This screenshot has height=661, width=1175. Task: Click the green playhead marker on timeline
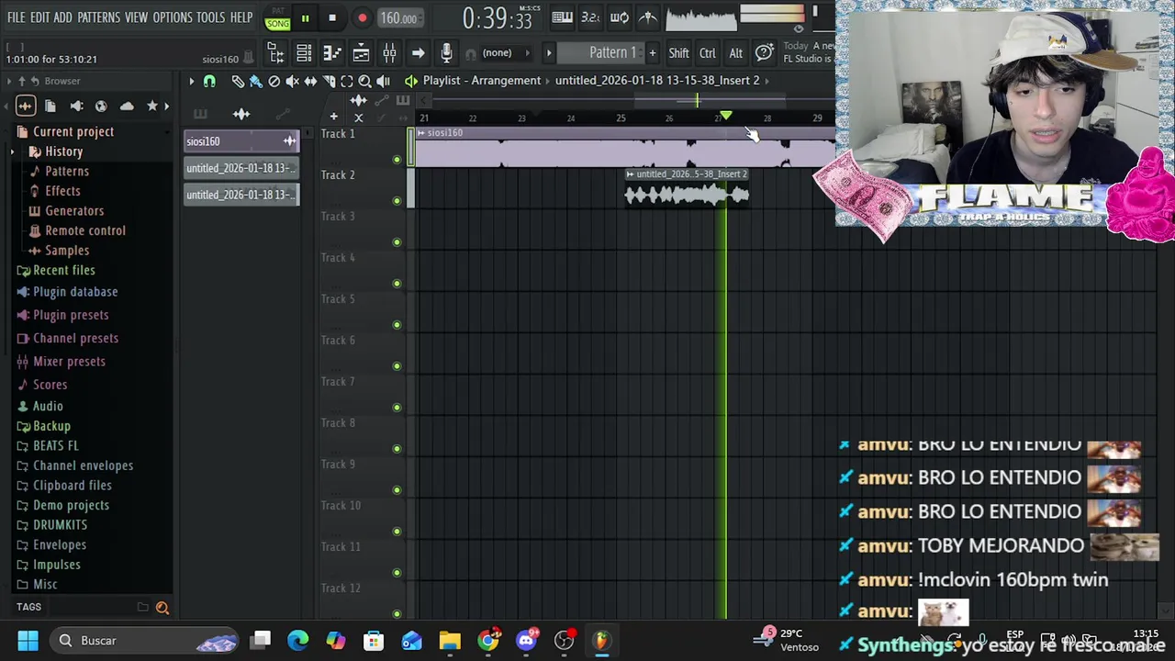725,117
